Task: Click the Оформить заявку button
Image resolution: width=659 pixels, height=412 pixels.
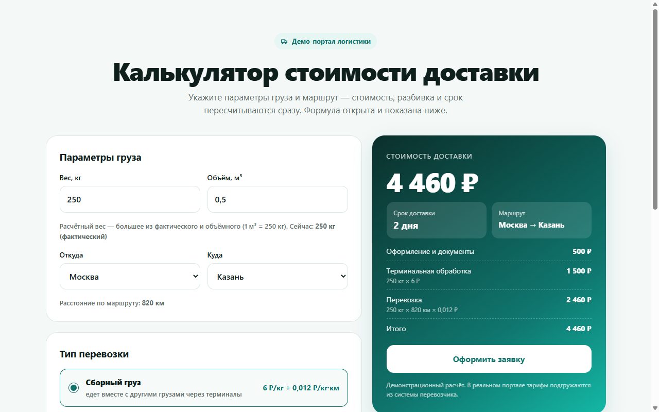Action: pyautogui.click(x=489, y=359)
